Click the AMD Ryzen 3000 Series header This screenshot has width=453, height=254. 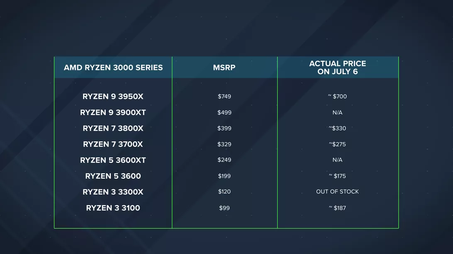click(113, 67)
